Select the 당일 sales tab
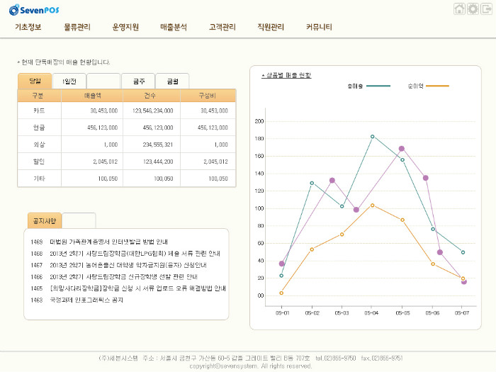The image size is (496, 372). [x=35, y=81]
